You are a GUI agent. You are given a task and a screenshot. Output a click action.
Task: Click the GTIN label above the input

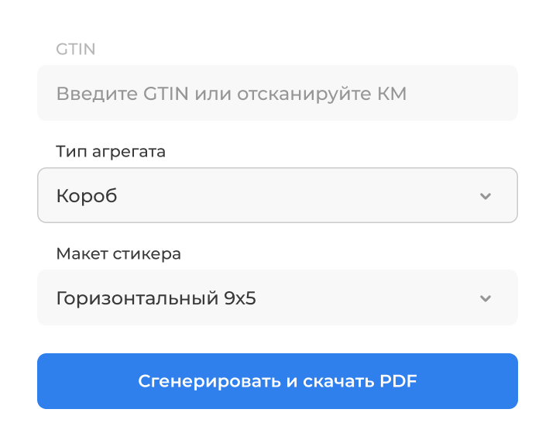[x=76, y=49]
